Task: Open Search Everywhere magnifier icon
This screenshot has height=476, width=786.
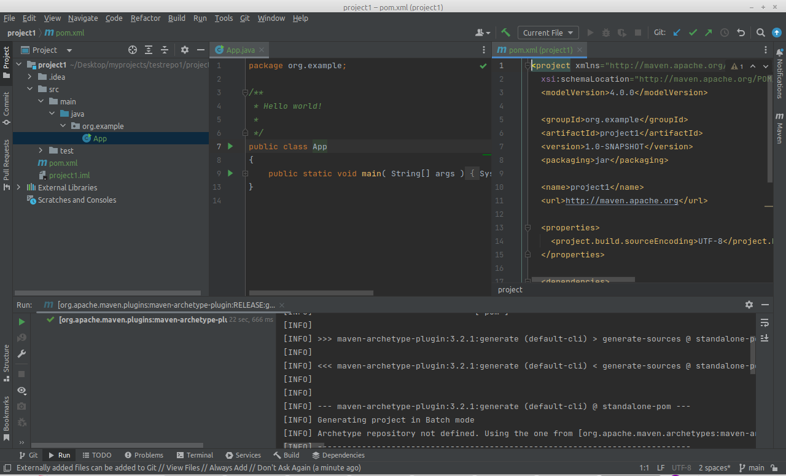Action: coord(760,33)
